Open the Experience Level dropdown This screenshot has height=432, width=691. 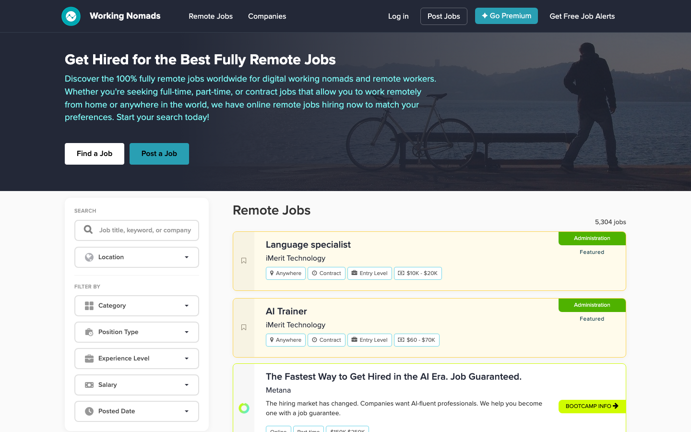point(137,359)
